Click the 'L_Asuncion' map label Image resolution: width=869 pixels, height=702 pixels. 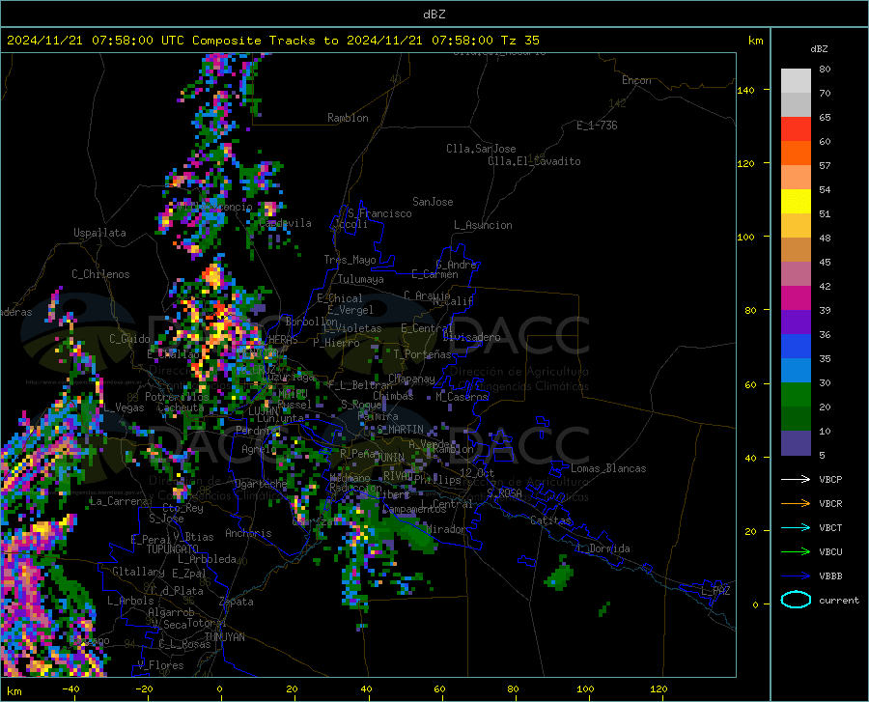483,225
